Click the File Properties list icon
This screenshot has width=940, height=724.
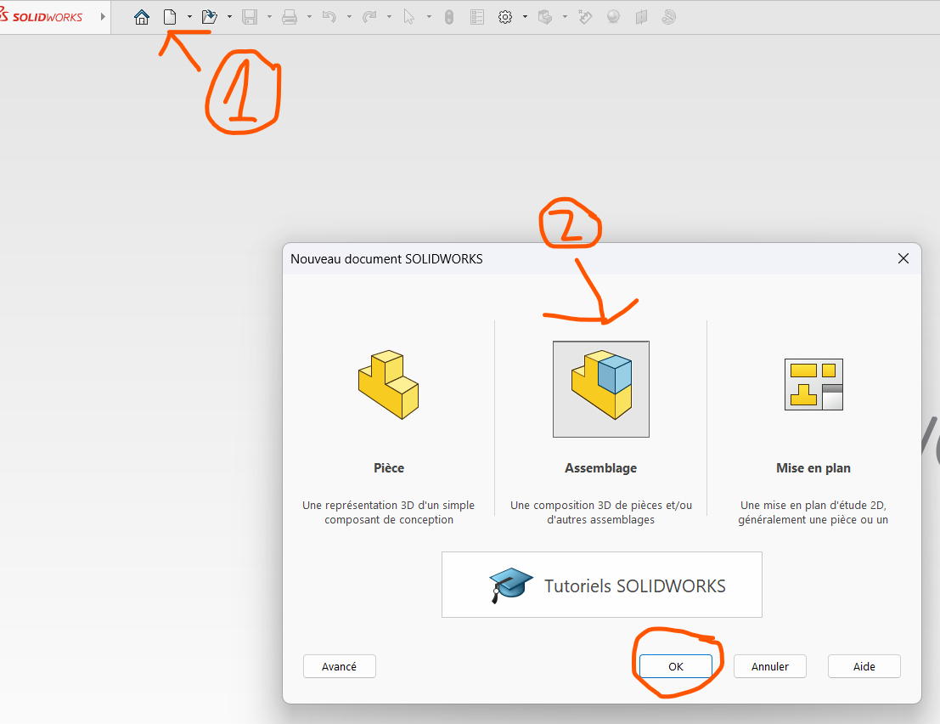pos(477,17)
